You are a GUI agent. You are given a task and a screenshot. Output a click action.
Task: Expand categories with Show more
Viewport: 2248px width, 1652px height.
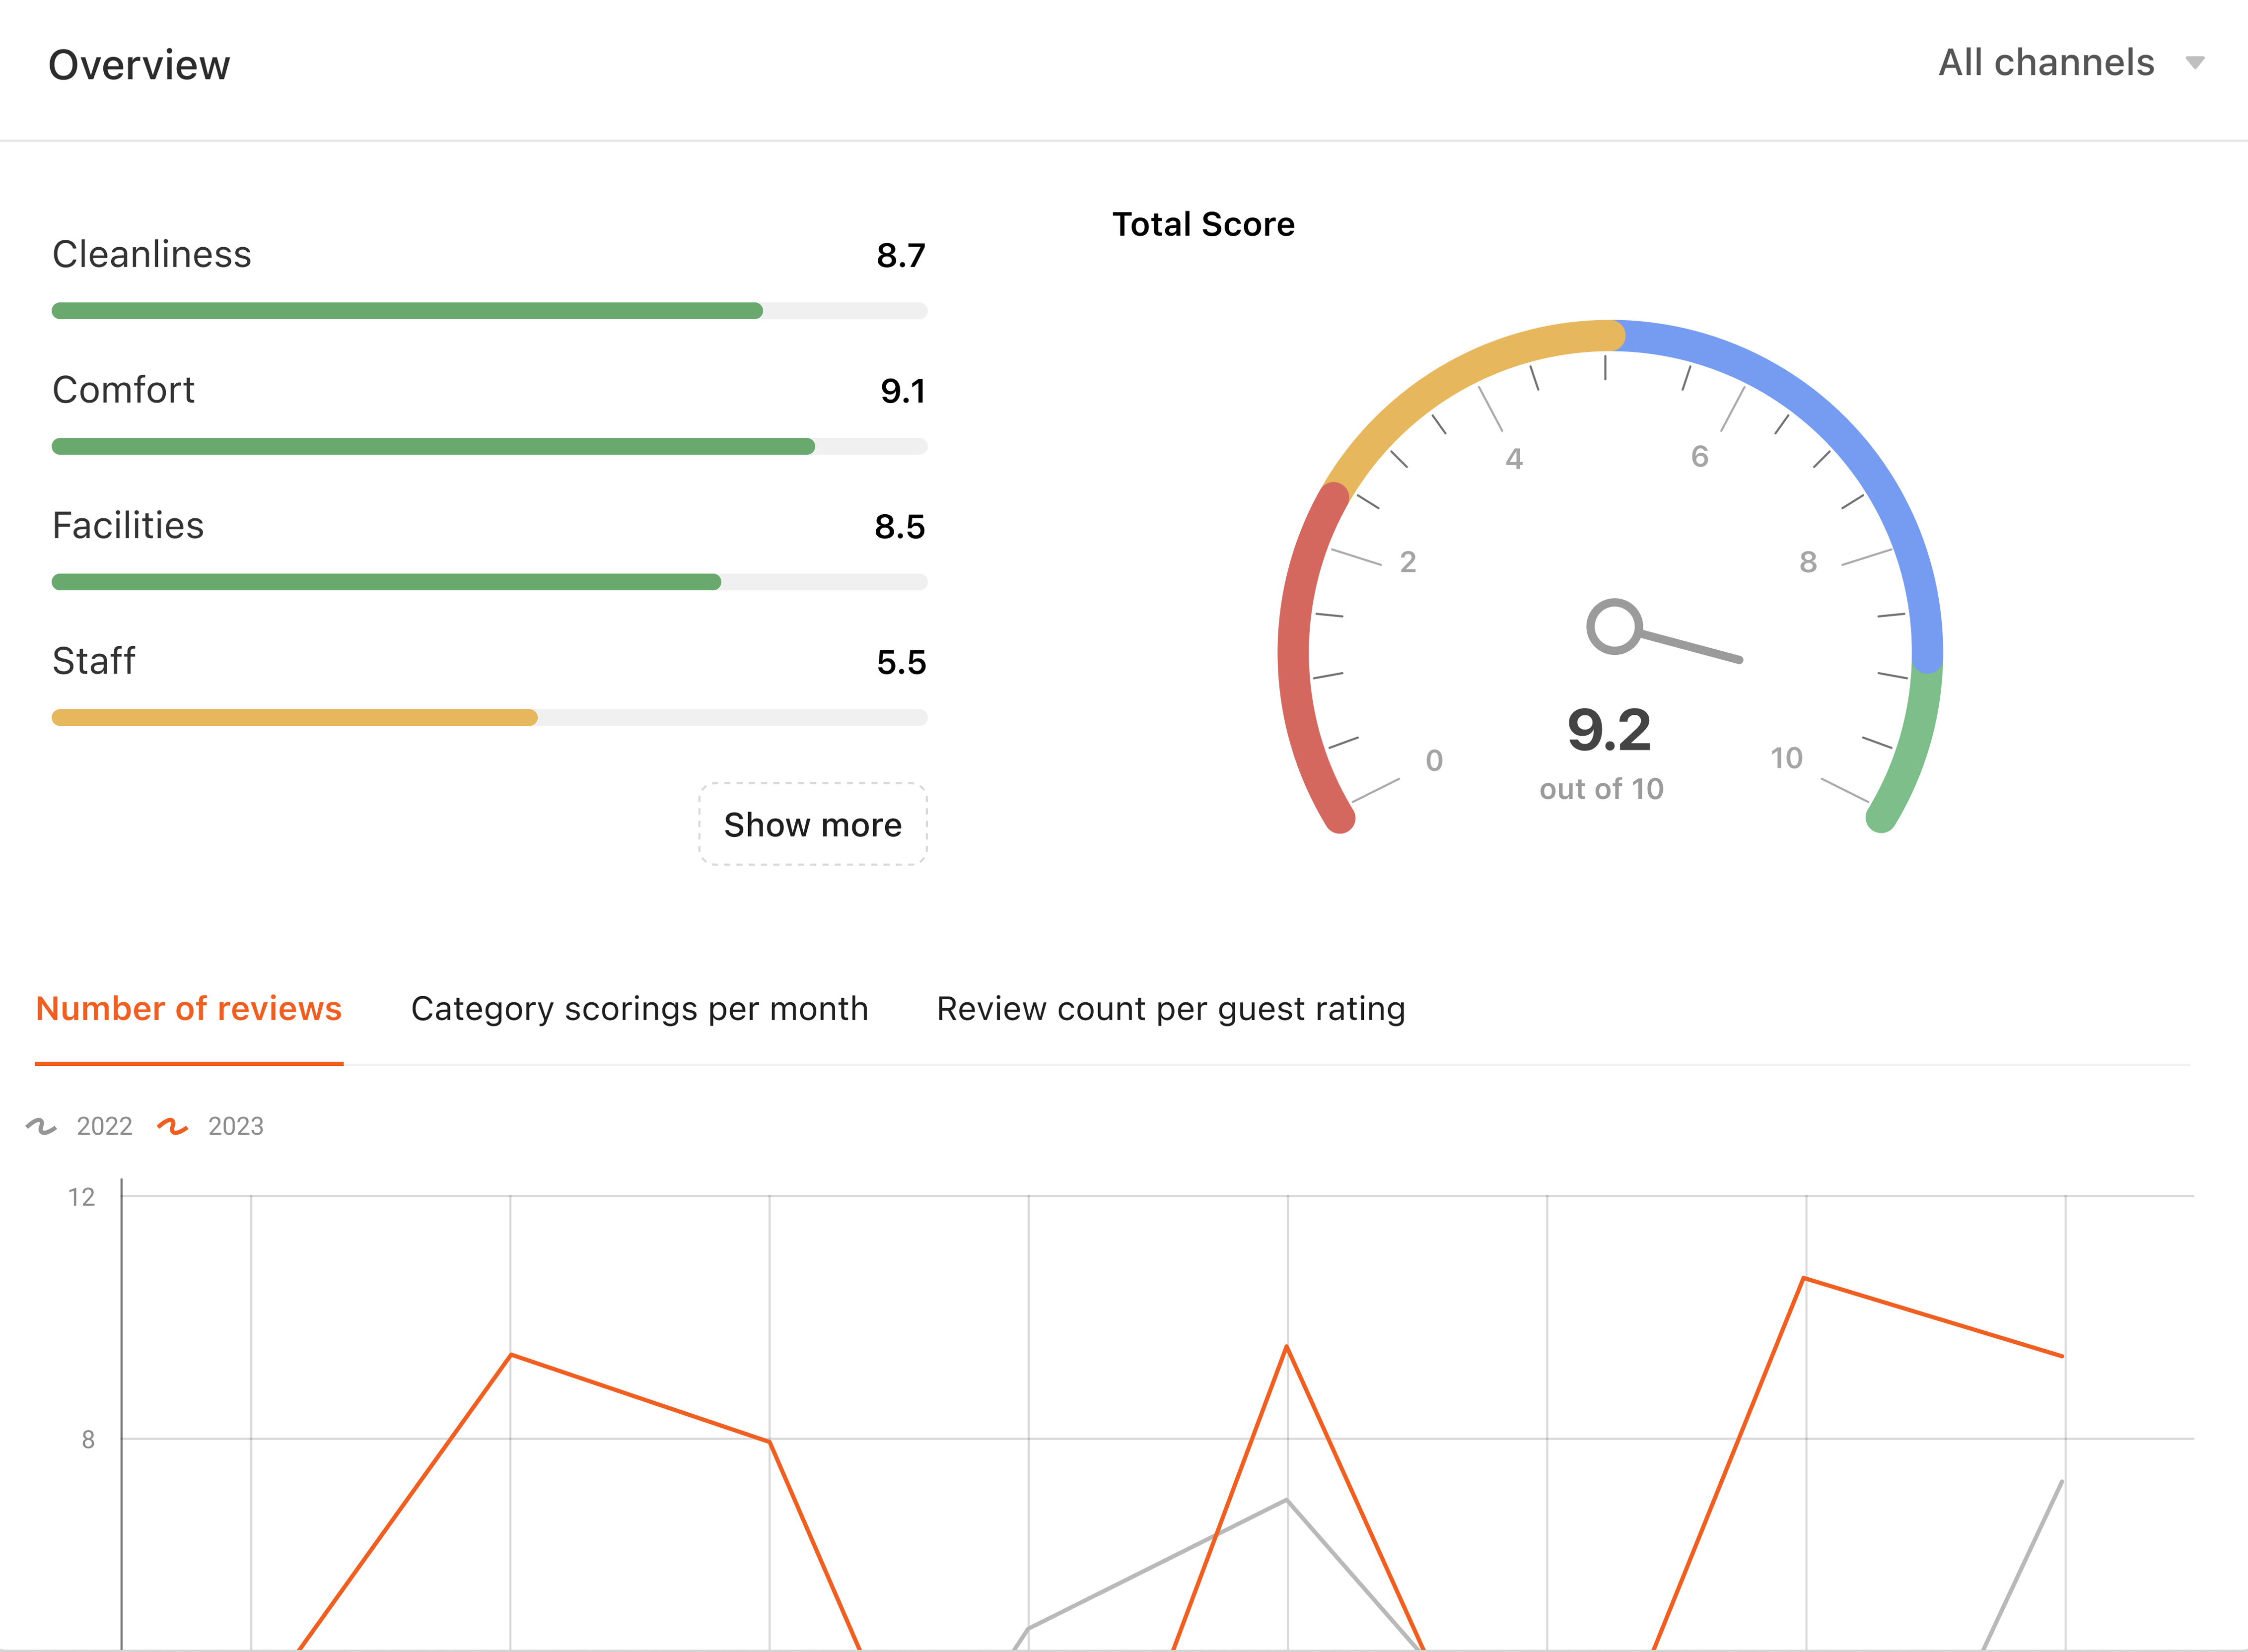pyautogui.click(x=812, y=824)
